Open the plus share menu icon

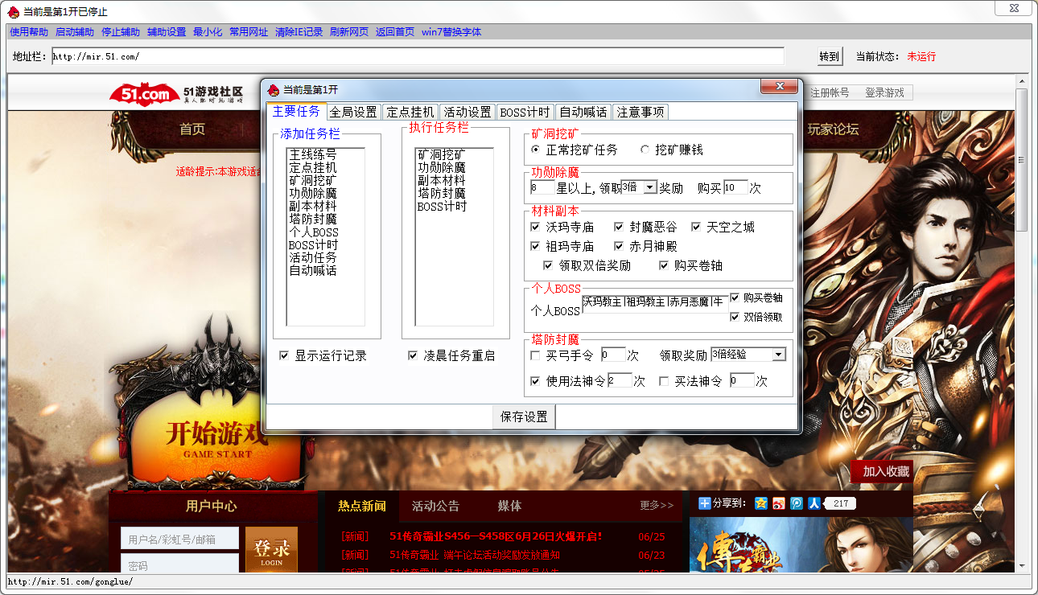(x=705, y=503)
